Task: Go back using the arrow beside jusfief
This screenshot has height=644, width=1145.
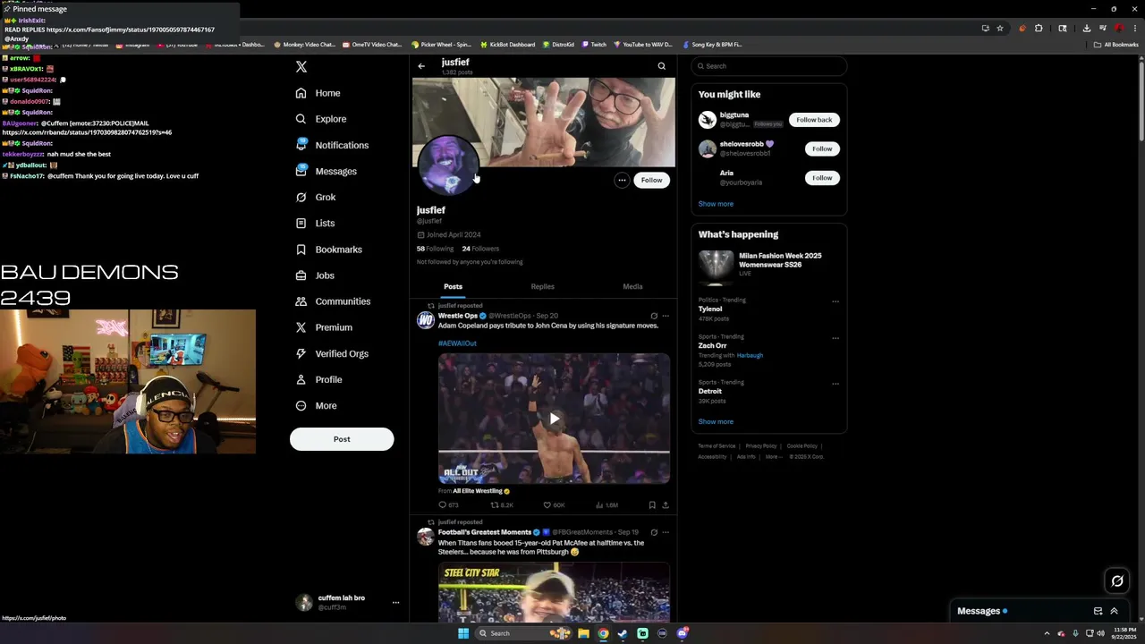Action: [421, 66]
